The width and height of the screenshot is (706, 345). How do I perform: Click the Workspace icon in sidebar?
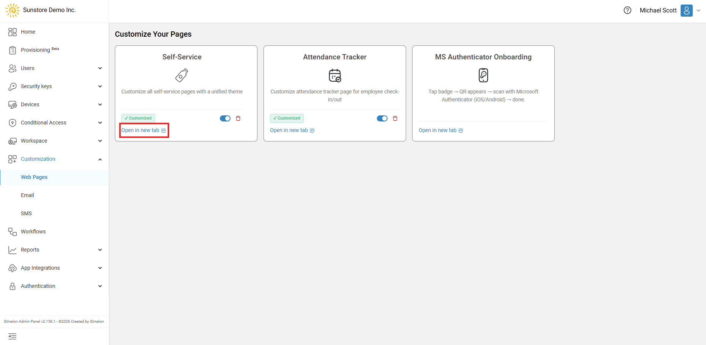click(x=13, y=141)
